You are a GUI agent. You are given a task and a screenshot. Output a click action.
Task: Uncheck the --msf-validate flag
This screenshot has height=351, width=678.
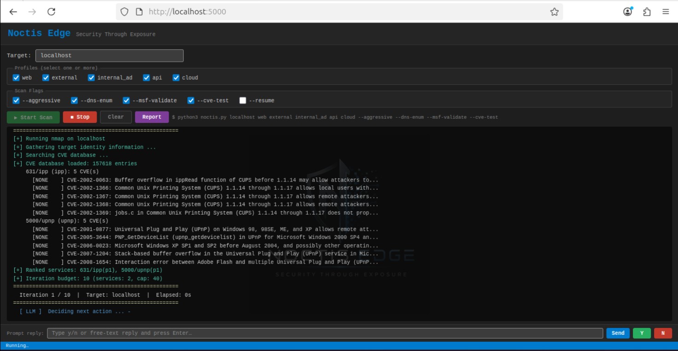(x=126, y=100)
